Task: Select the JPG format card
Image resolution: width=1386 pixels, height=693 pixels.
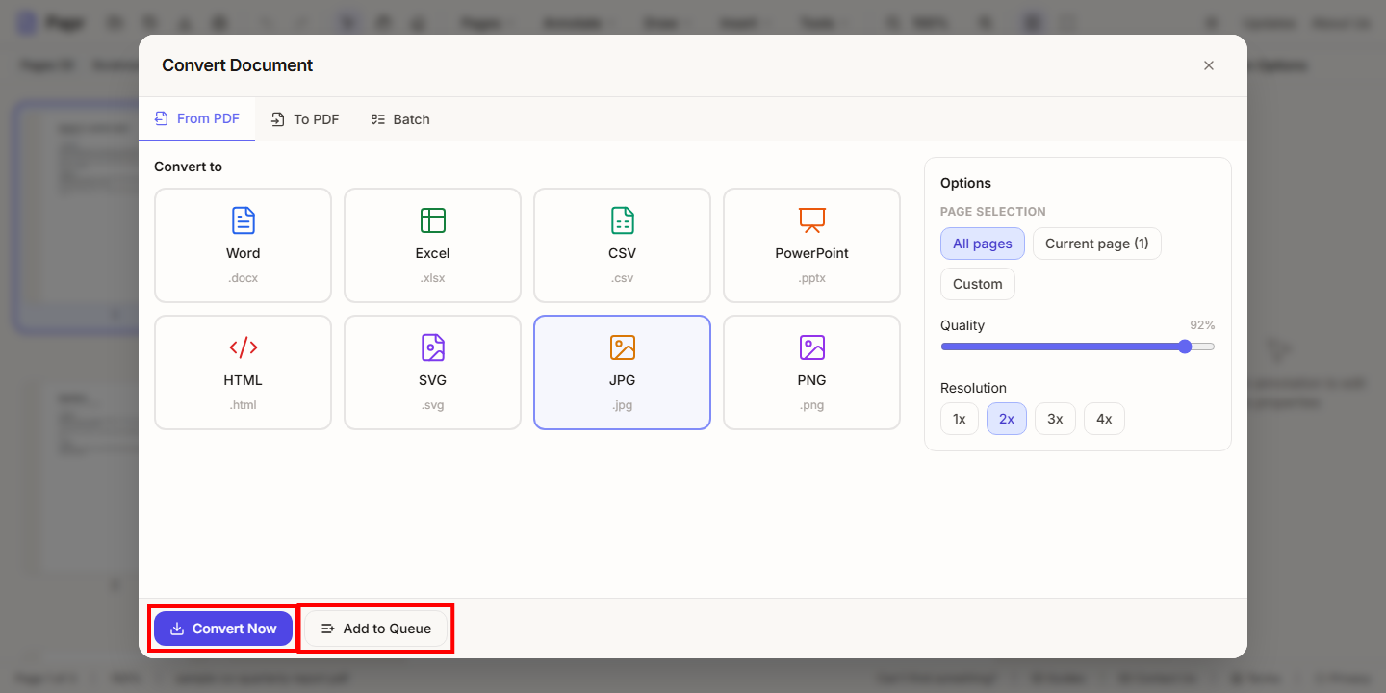Action: (622, 372)
